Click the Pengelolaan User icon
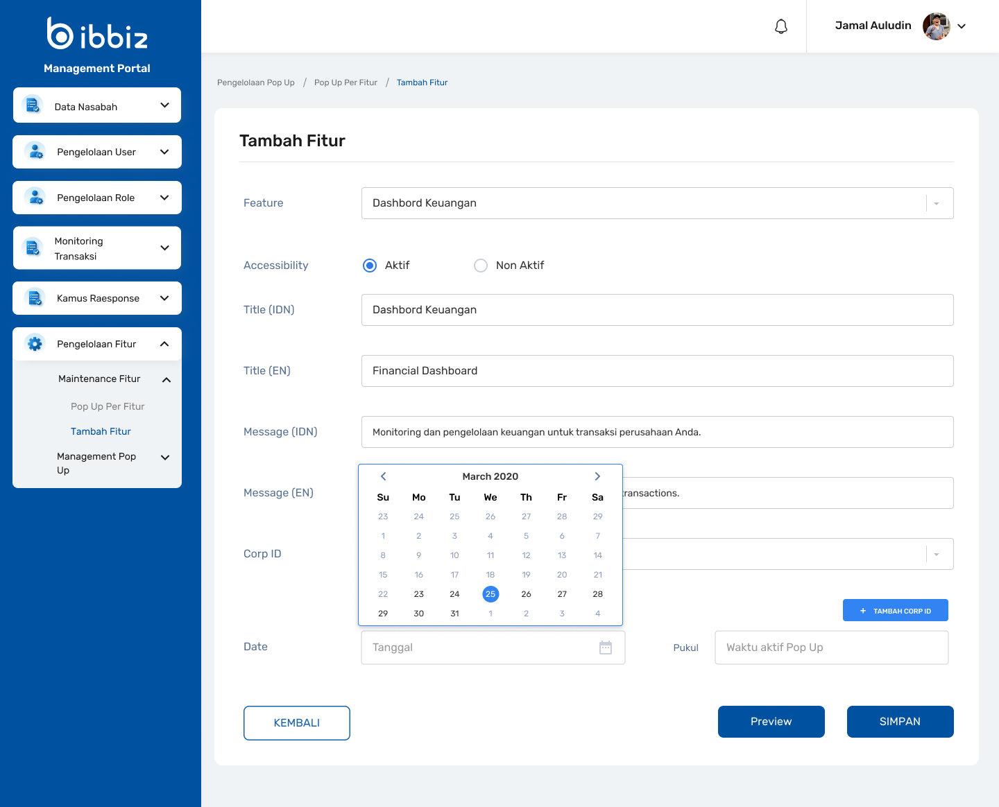999x807 pixels. point(35,152)
